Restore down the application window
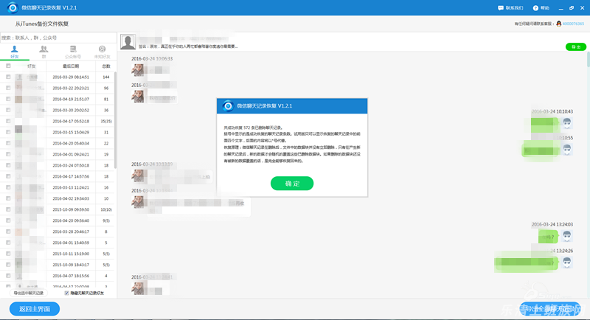The width and height of the screenshot is (590, 320). 572,8
